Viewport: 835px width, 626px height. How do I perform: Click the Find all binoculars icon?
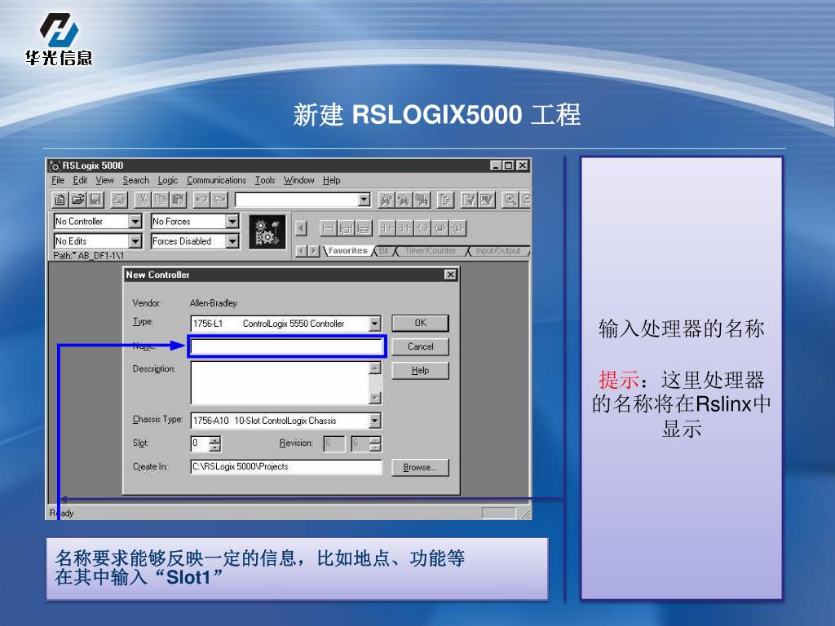pos(422,200)
